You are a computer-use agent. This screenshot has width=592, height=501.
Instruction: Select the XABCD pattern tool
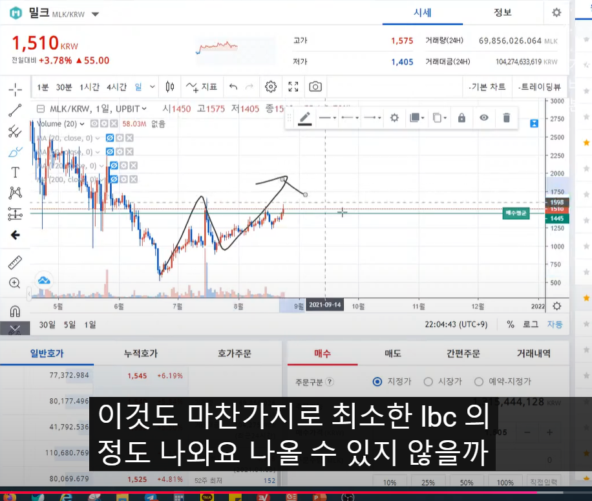(15, 193)
